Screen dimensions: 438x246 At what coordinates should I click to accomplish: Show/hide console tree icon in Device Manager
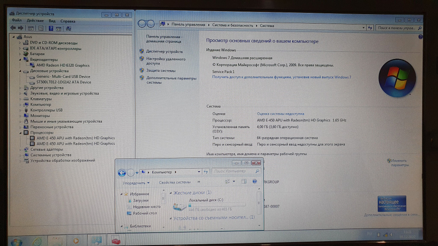tap(31, 28)
